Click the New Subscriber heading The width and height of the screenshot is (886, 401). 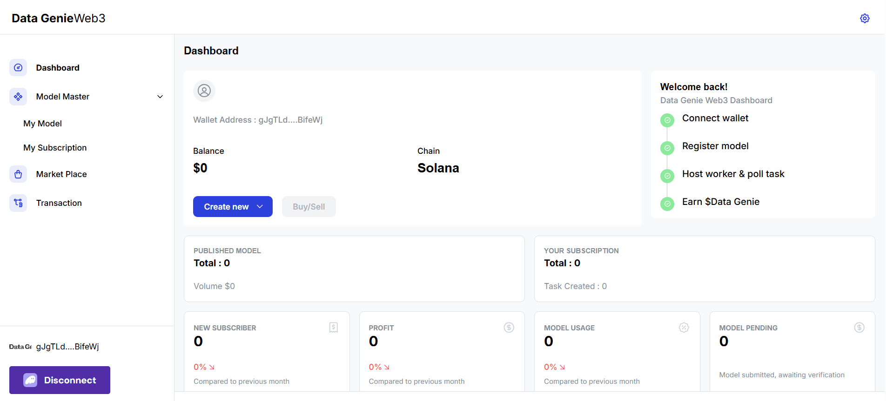click(x=225, y=328)
